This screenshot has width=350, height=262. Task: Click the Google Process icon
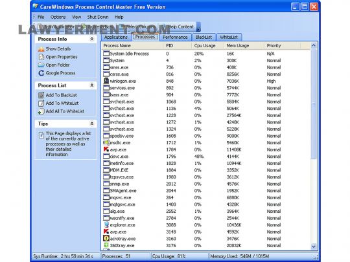point(41,73)
